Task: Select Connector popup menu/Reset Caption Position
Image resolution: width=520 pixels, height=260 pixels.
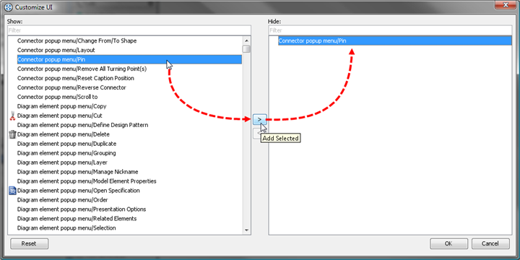Action: click(76, 78)
